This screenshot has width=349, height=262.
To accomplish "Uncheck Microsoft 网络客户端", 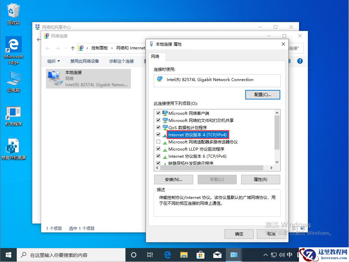I will point(159,113).
